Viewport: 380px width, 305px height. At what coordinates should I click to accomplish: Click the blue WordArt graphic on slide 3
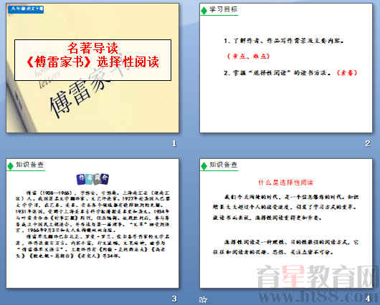(92, 179)
